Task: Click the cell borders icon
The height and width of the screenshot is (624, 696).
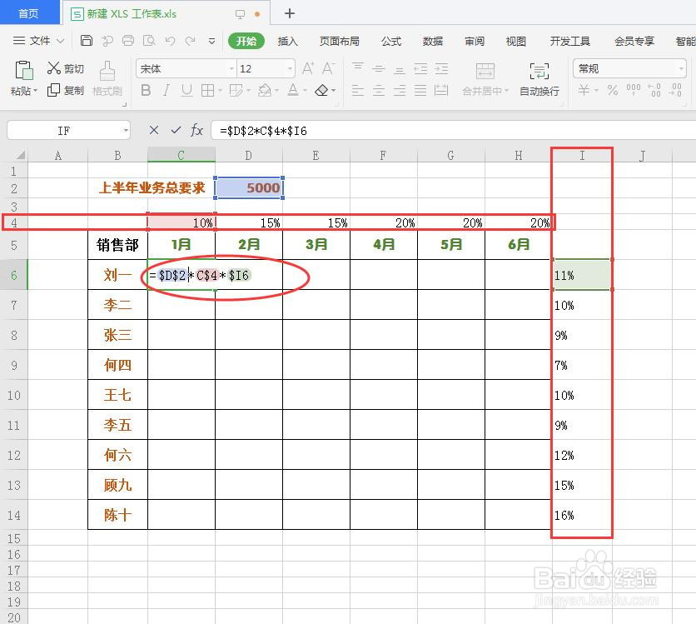Action: click(207, 91)
